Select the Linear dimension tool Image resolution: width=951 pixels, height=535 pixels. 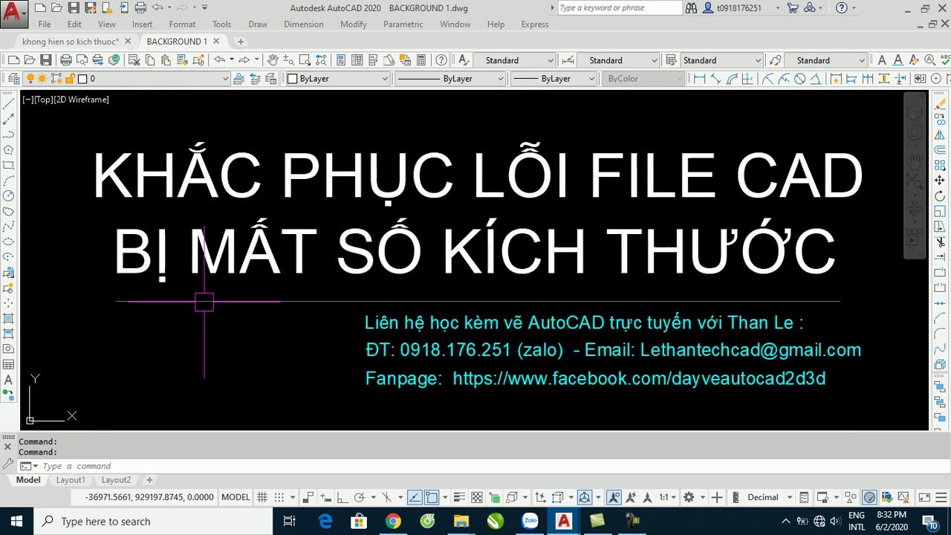tap(700, 79)
